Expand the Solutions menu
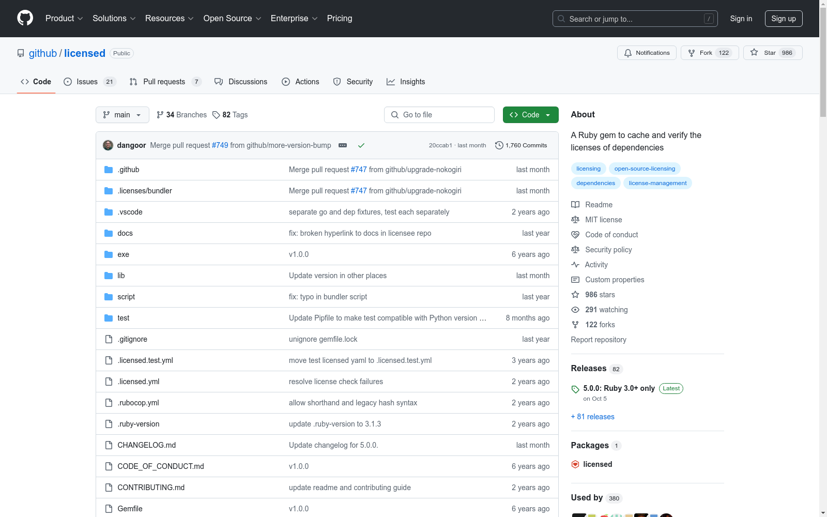This screenshot has width=827, height=517. tap(114, 18)
